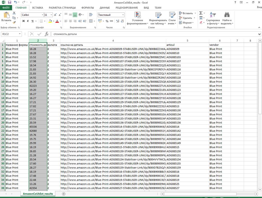Image resolution: width=262 pixels, height=198 pixels.
Task: Click the Вставить paste clipboard icon
Action: [6, 15]
